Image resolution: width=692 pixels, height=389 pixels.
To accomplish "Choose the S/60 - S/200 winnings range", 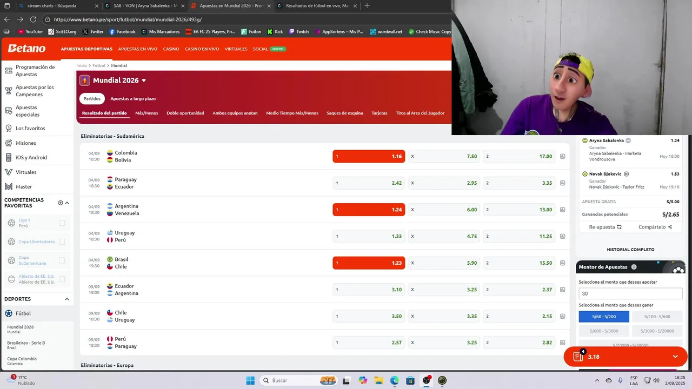I will coord(604,317).
